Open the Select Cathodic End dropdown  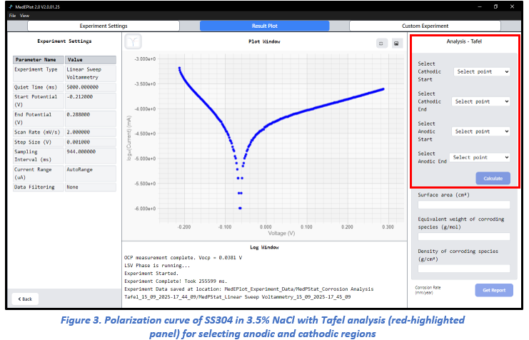[x=483, y=101]
